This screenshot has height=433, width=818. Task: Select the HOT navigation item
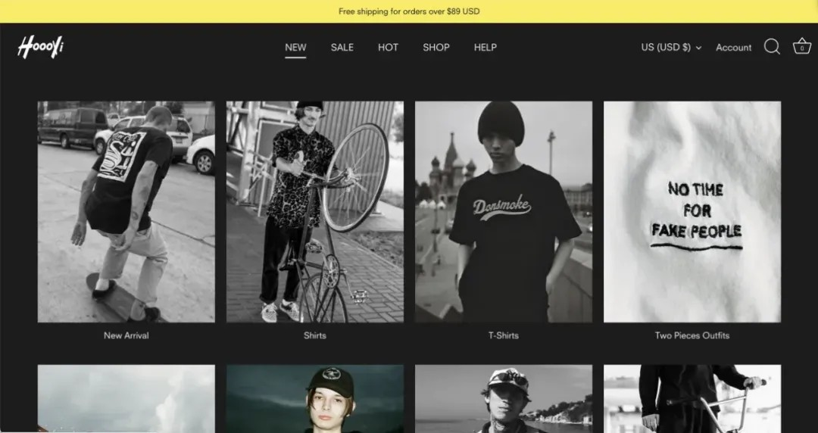pos(388,48)
